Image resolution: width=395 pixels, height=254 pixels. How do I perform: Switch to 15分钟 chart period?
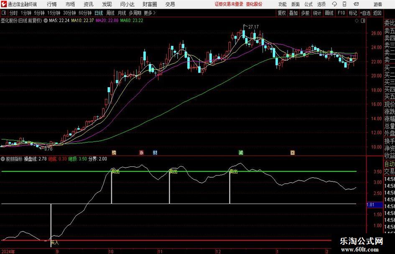pyautogui.click(x=54, y=13)
